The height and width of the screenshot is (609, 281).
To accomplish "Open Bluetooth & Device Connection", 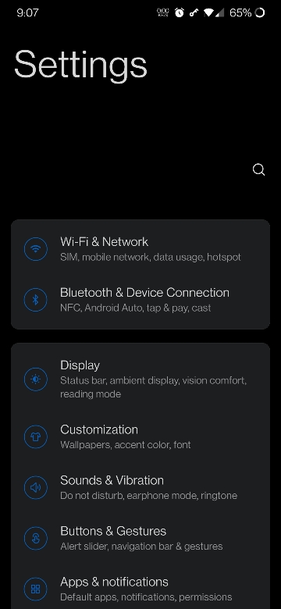I will [140, 300].
